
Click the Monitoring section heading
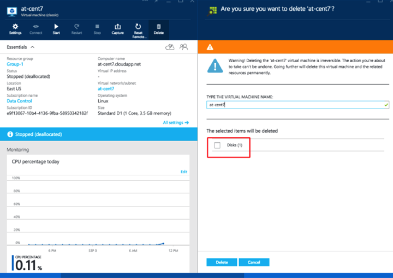[18, 150]
